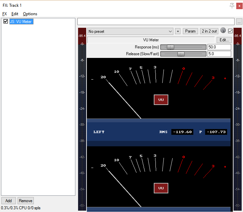Screen dimensions: 243x212
Task: Click the RMS value -119.60
Action: tap(182, 132)
